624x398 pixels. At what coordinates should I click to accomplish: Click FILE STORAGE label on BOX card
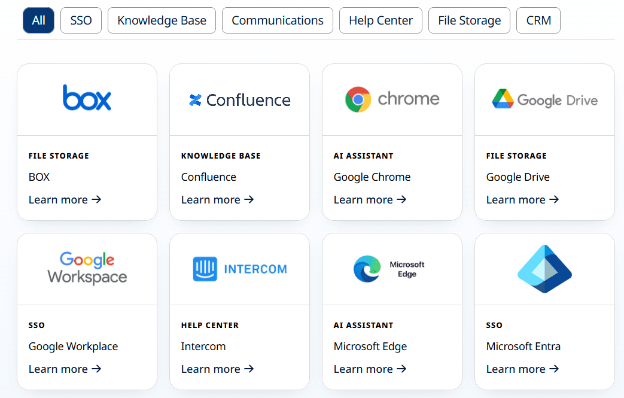59,156
